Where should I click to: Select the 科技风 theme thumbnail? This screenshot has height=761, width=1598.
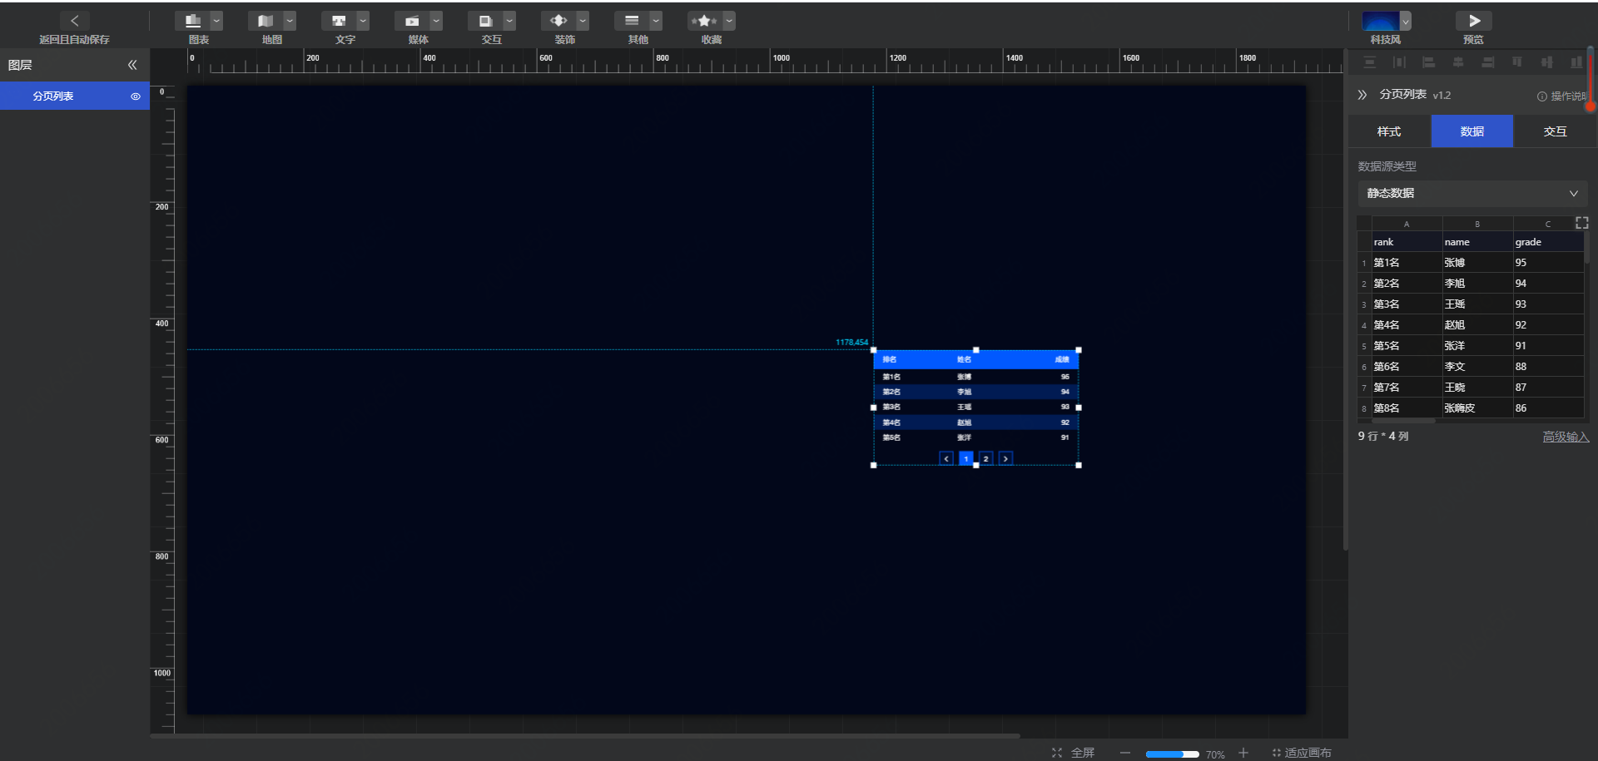click(x=1380, y=21)
